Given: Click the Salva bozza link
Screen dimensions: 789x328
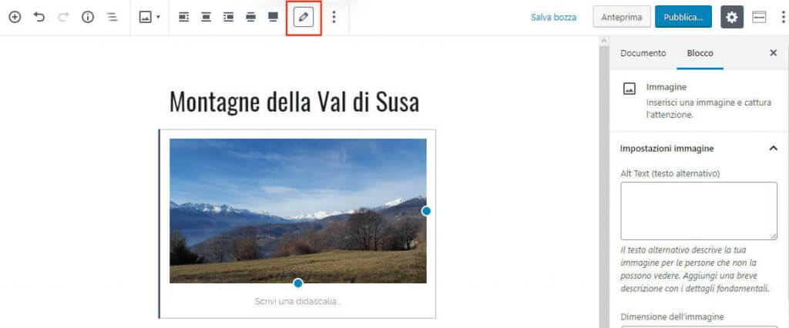Looking at the screenshot, I should tap(553, 17).
